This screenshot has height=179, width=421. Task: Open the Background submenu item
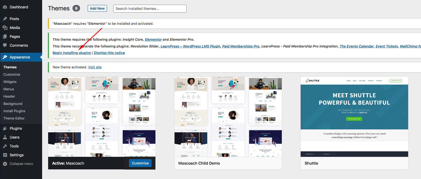coord(13,104)
